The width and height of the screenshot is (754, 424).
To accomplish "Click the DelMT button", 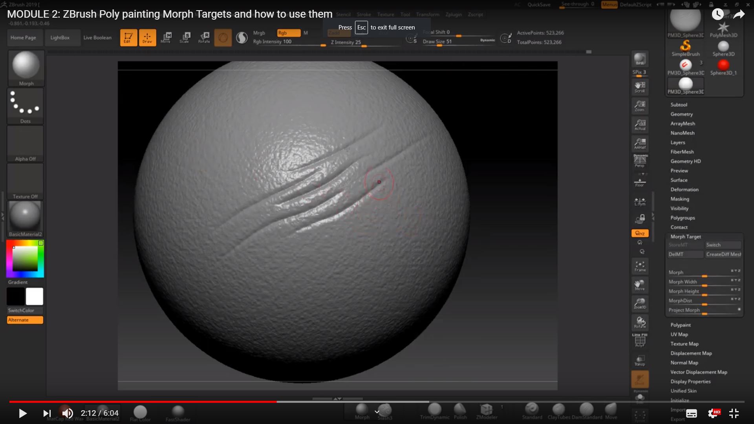I will [685, 254].
